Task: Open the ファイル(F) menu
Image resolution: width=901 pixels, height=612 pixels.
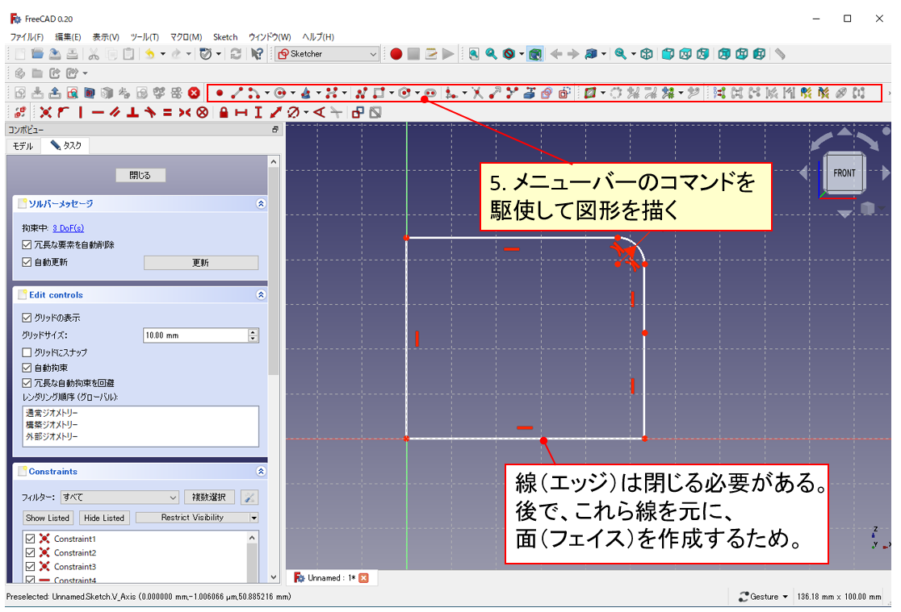Action: (27, 37)
